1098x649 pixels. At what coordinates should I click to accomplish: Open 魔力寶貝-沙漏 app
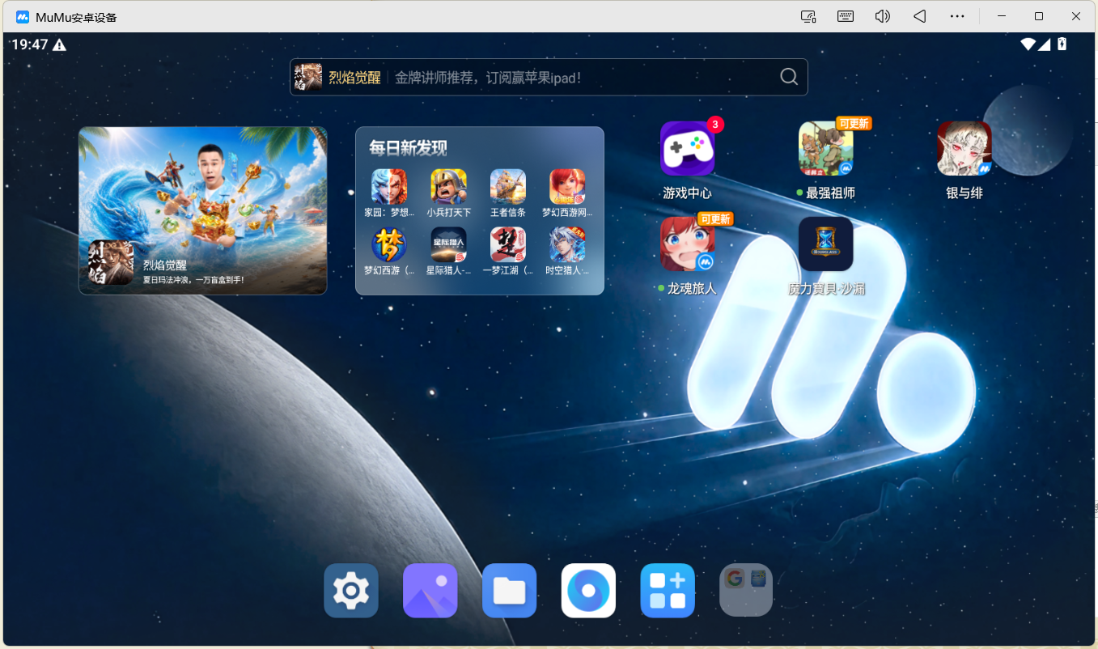pos(825,244)
